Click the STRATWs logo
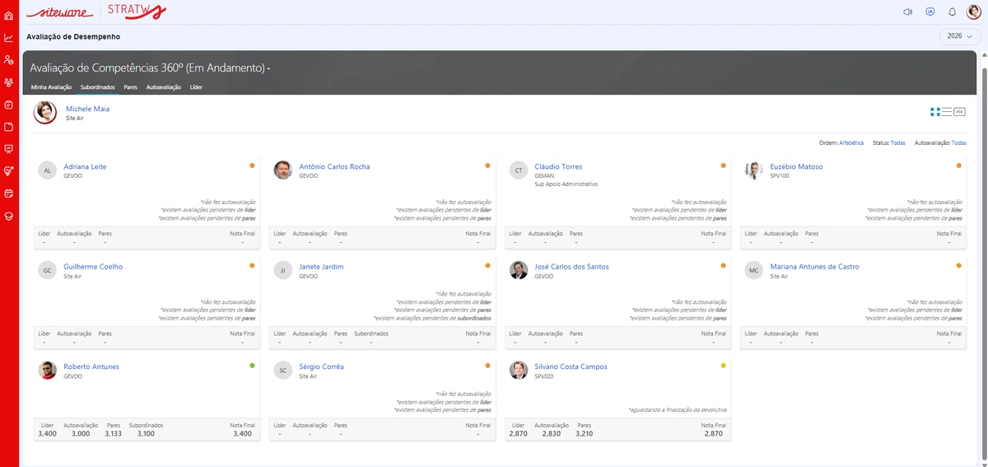This screenshot has height=467, width=988. pos(137,12)
